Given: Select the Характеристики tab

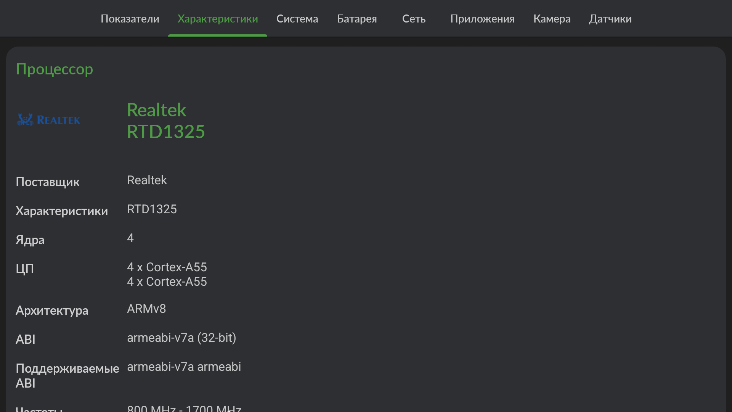Looking at the screenshot, I should coord(217,19).
